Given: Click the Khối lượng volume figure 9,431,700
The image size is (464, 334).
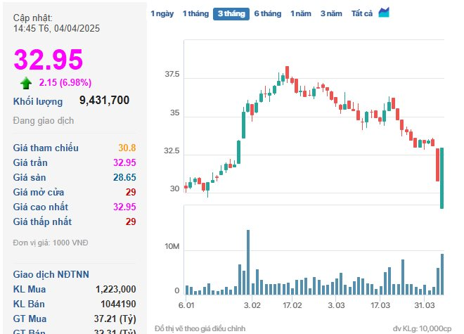Looking at the screenshot, I should pos(105,100).
